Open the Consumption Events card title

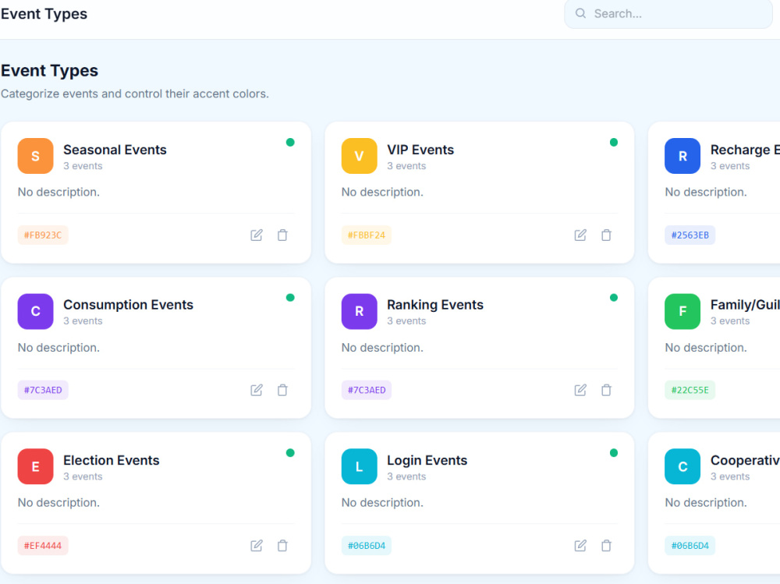click(129, 304)
